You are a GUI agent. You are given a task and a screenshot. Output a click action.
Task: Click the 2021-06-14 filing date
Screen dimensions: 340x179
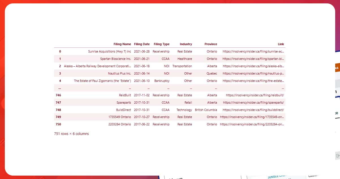[x=142, y=73]
